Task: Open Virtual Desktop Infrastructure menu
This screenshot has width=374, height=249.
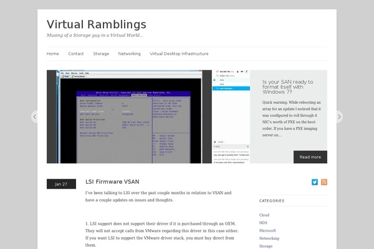Action: 179,54
